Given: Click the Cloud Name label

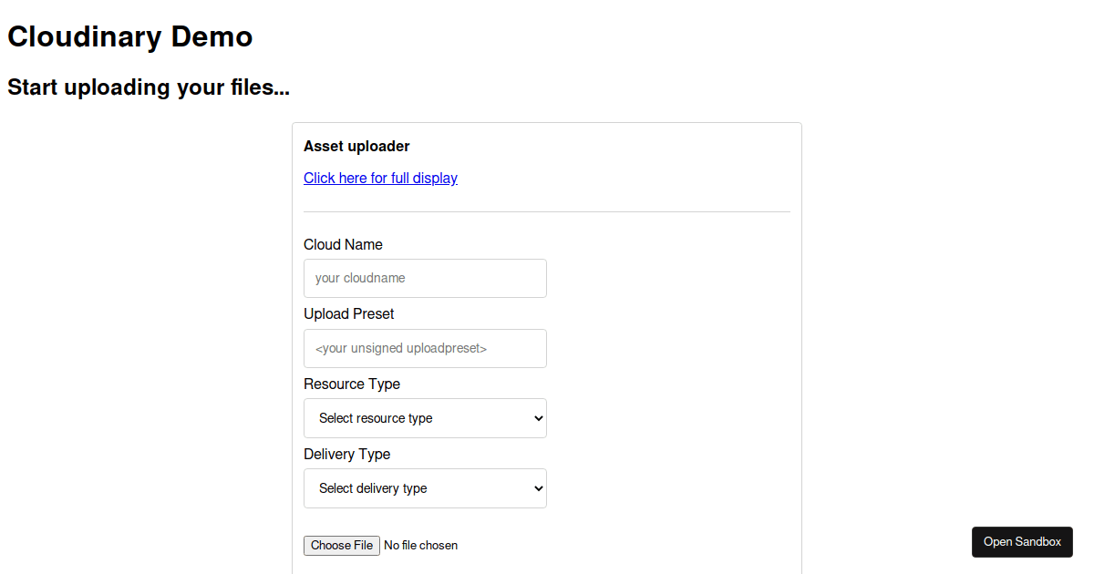Looking at the screenshot, I should coord(343,244).
